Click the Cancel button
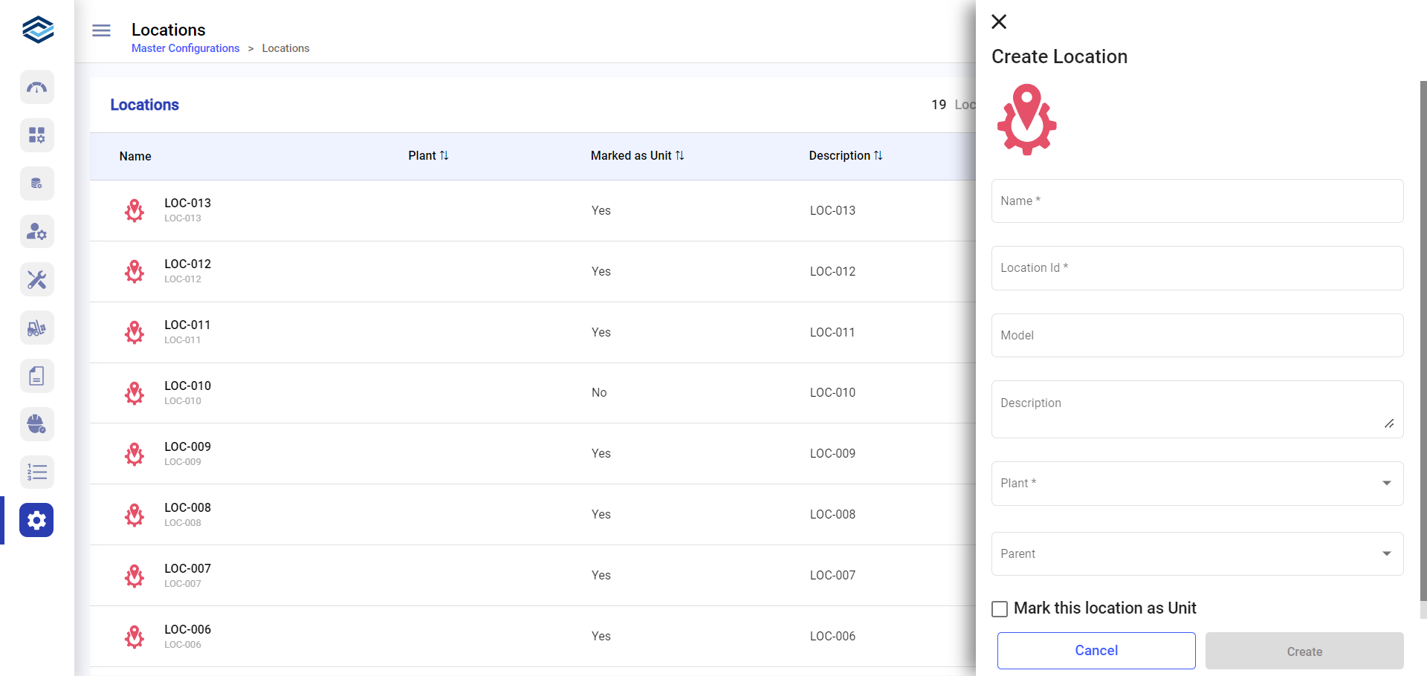This screenshot has height=676, width=1427. (x=1096, y=651)
